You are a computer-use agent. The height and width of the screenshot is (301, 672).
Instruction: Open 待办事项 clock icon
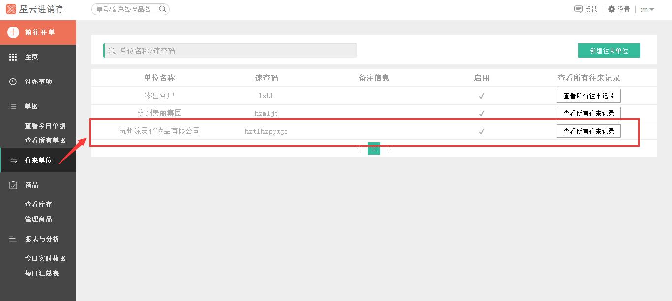click(x=13, y=82)
